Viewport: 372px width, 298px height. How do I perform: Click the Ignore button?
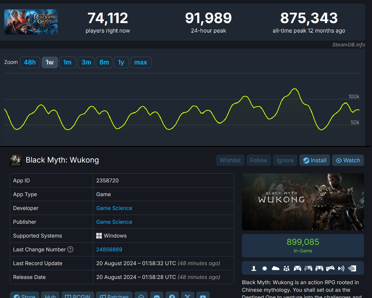(x=285, y=161)
